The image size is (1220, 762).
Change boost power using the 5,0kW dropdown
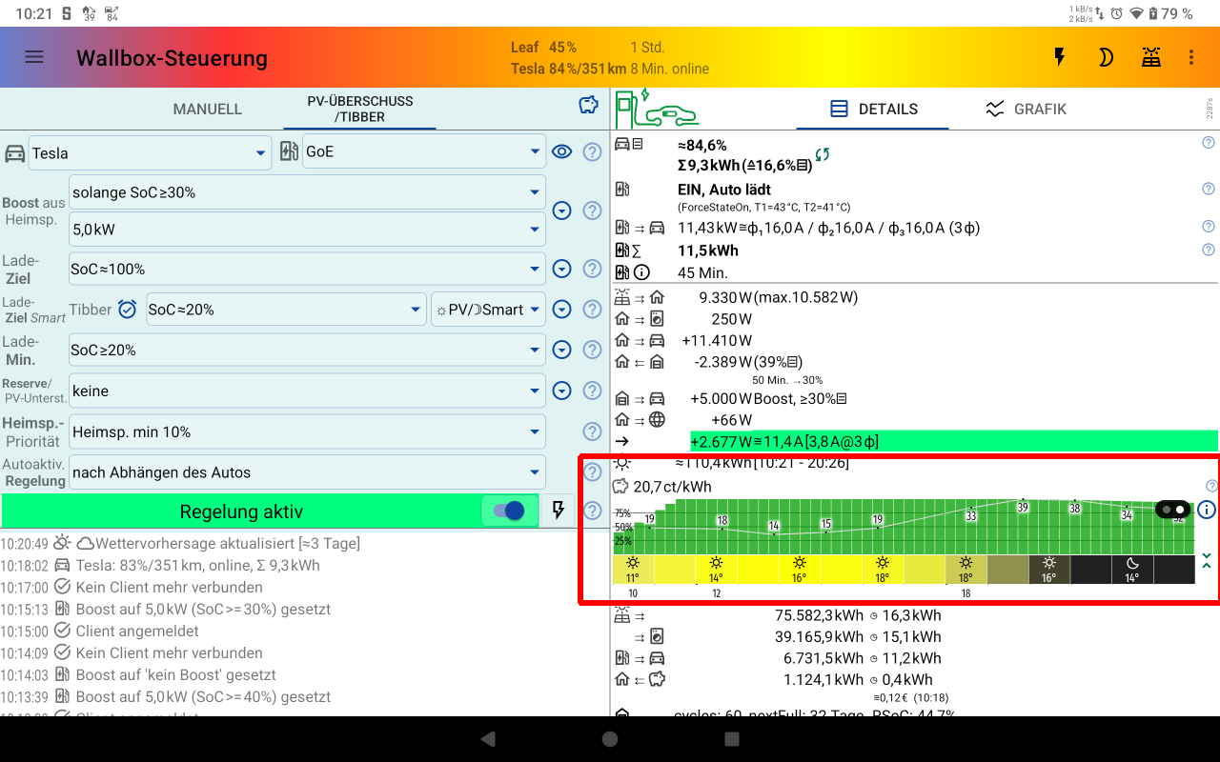305,229
